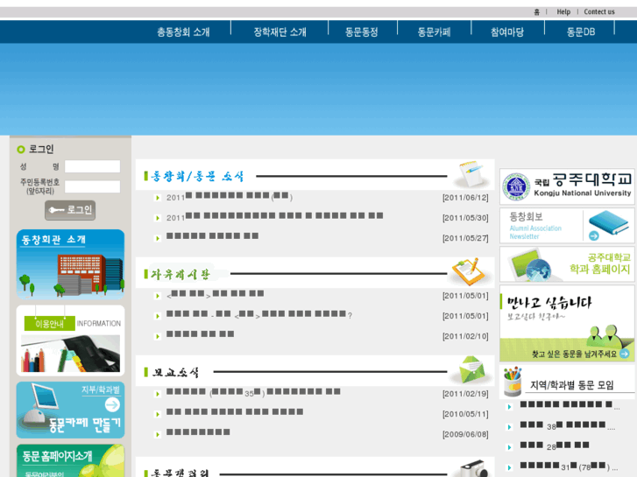This screenshot has width=637, height=477.
Task: Click the 모교소식 section heading
Action: [175, 372]
